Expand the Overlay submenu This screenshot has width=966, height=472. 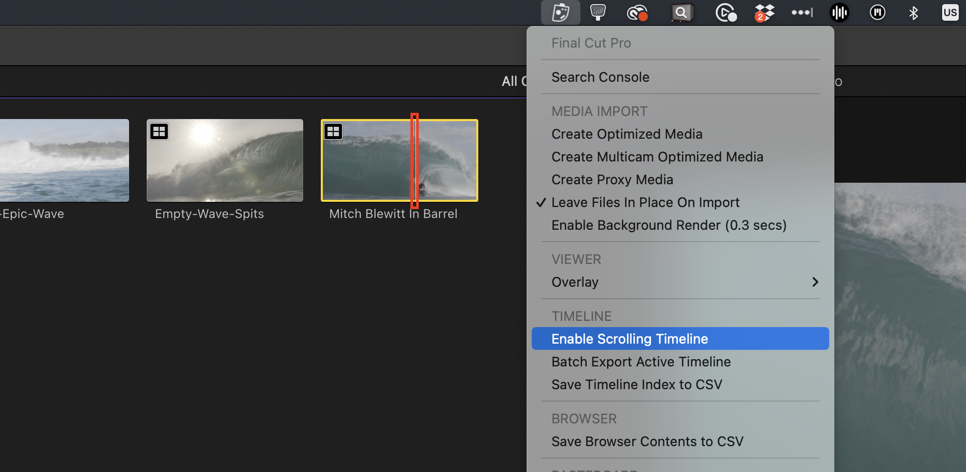[x=680, y=282]
